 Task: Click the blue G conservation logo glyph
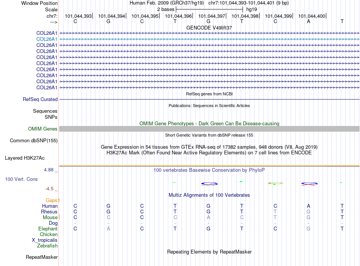click(209, 184)
